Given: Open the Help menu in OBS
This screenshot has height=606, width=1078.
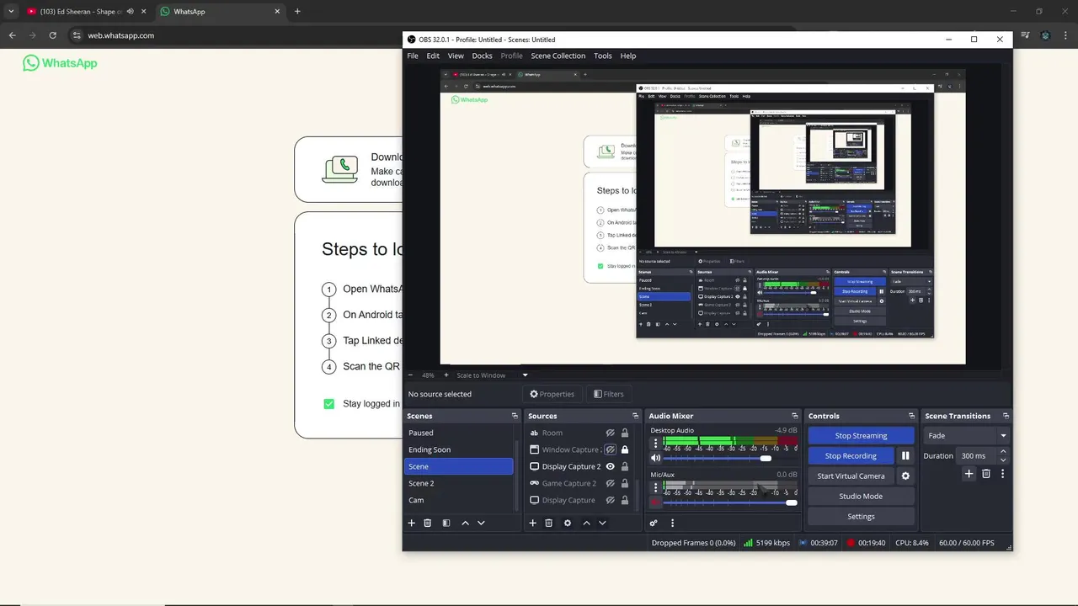Looking at the screenshot, I should 628,56.
